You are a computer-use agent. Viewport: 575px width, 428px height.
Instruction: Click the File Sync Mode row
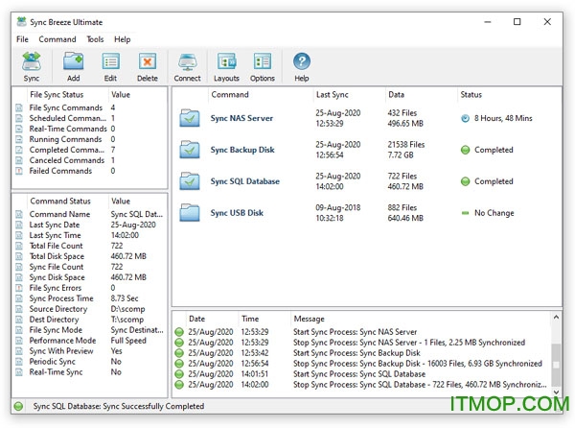pyautogui.click(x=90, y=330)
